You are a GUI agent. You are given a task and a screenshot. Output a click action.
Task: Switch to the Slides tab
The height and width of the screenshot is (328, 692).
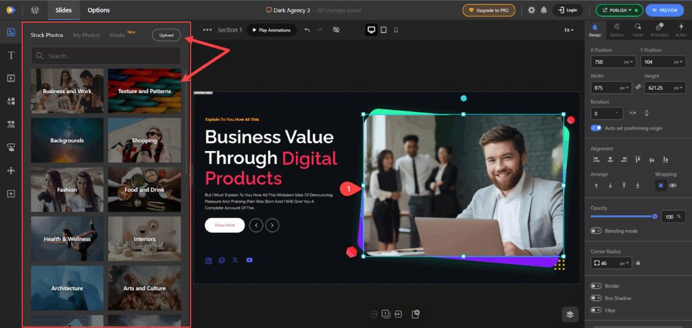click(x=64, y=10)
